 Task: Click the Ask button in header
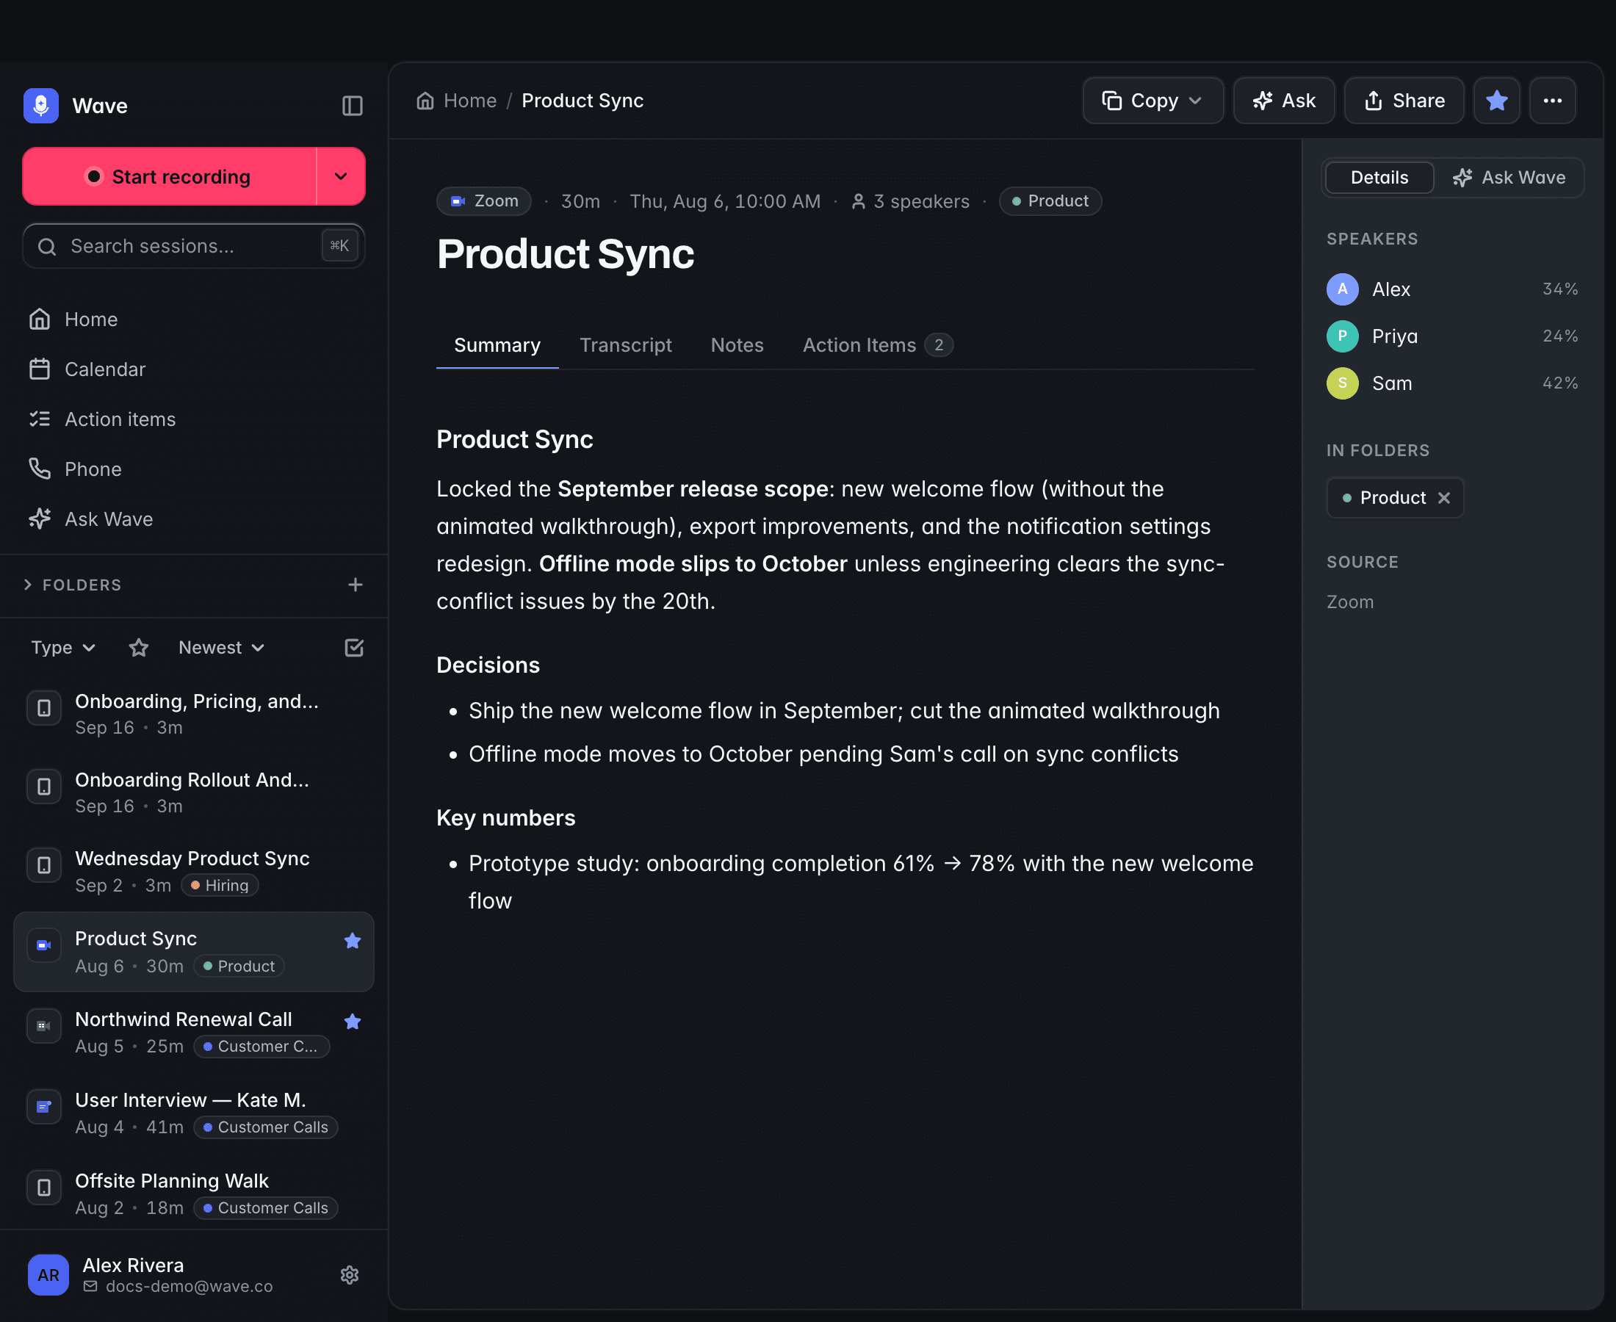tap(1284, 101)
